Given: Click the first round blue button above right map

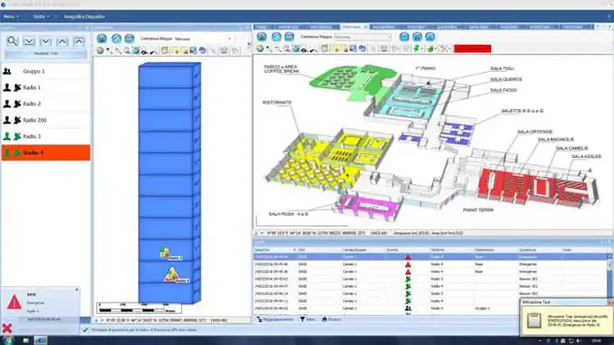Looking at the screenshot, I should [x=263, y=37].
